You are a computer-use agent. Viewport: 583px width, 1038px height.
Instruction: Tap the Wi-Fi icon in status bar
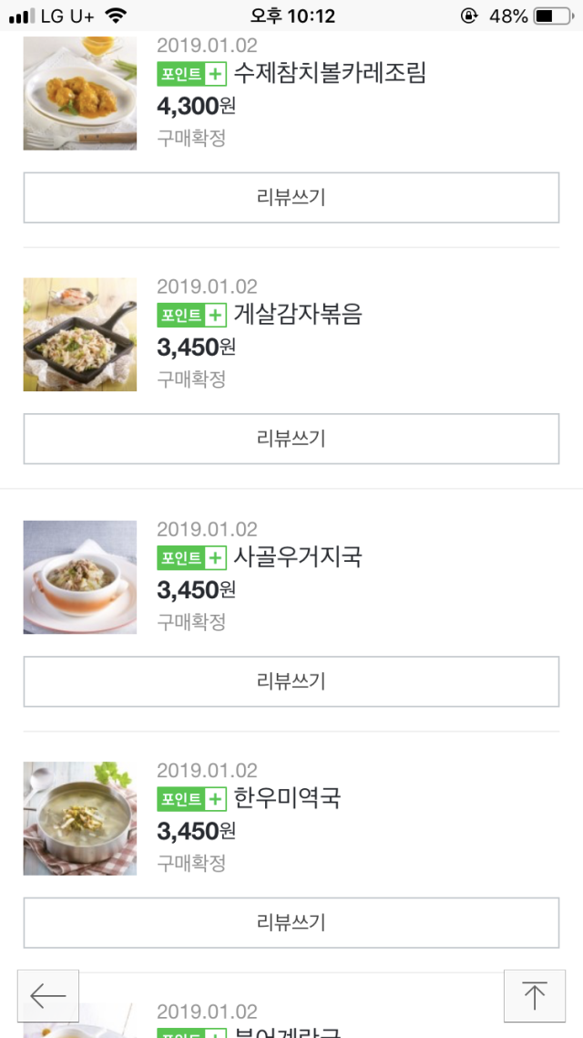point(116,16)
